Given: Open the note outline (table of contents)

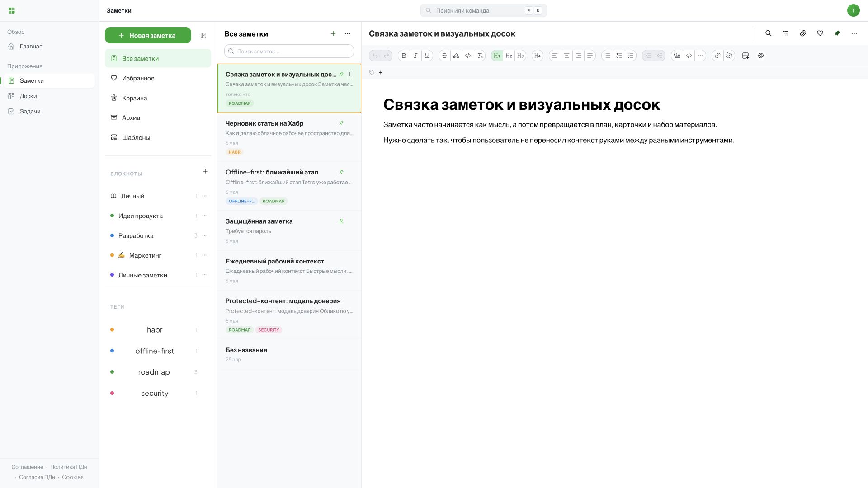Looking at the screenshot, I should click(x=786, y=33).
